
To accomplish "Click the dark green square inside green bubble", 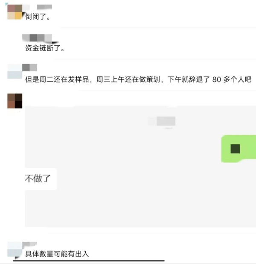I will coord(235,149).
